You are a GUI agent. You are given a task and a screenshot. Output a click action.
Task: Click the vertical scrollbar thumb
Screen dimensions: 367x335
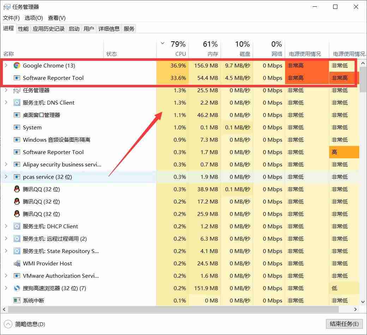(x=363, y=80)
